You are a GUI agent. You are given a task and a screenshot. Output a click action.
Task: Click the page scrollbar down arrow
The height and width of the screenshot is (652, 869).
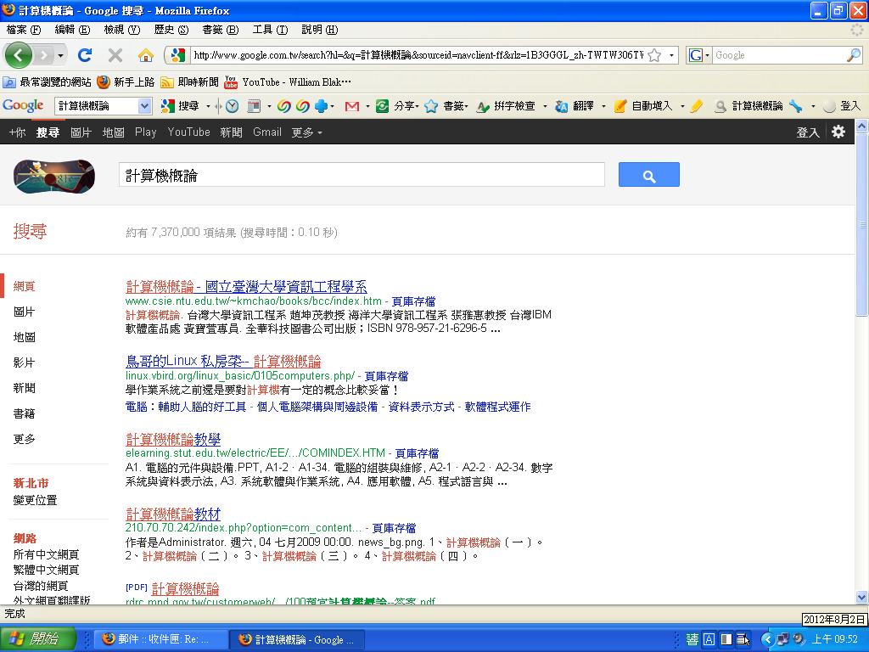(x=862, y=597)
